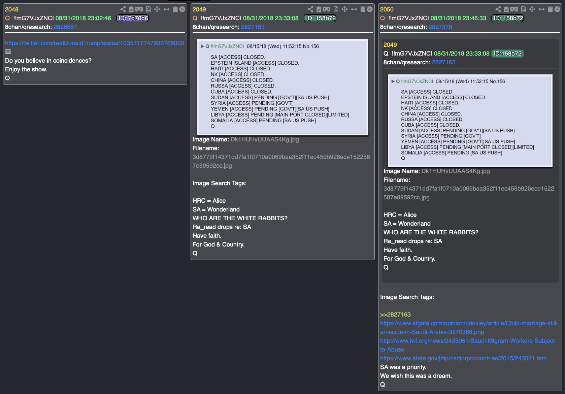Click post number 2049 heading on middle card
The image size is (565, 394).
[x=199, y=9]
